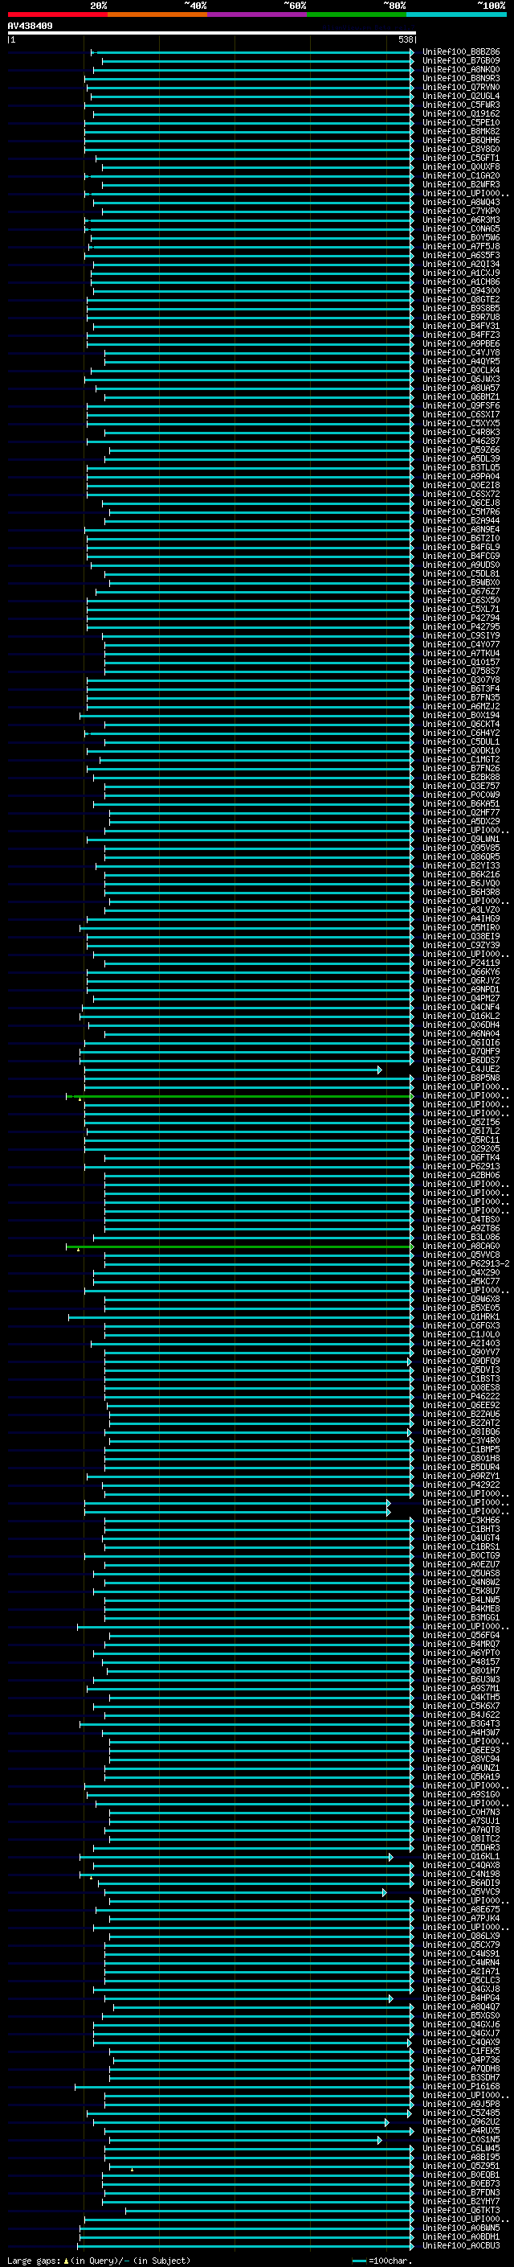Open hit UniRef100_C1GA20
The image size is (514, 2267).
tap(461, 176)
